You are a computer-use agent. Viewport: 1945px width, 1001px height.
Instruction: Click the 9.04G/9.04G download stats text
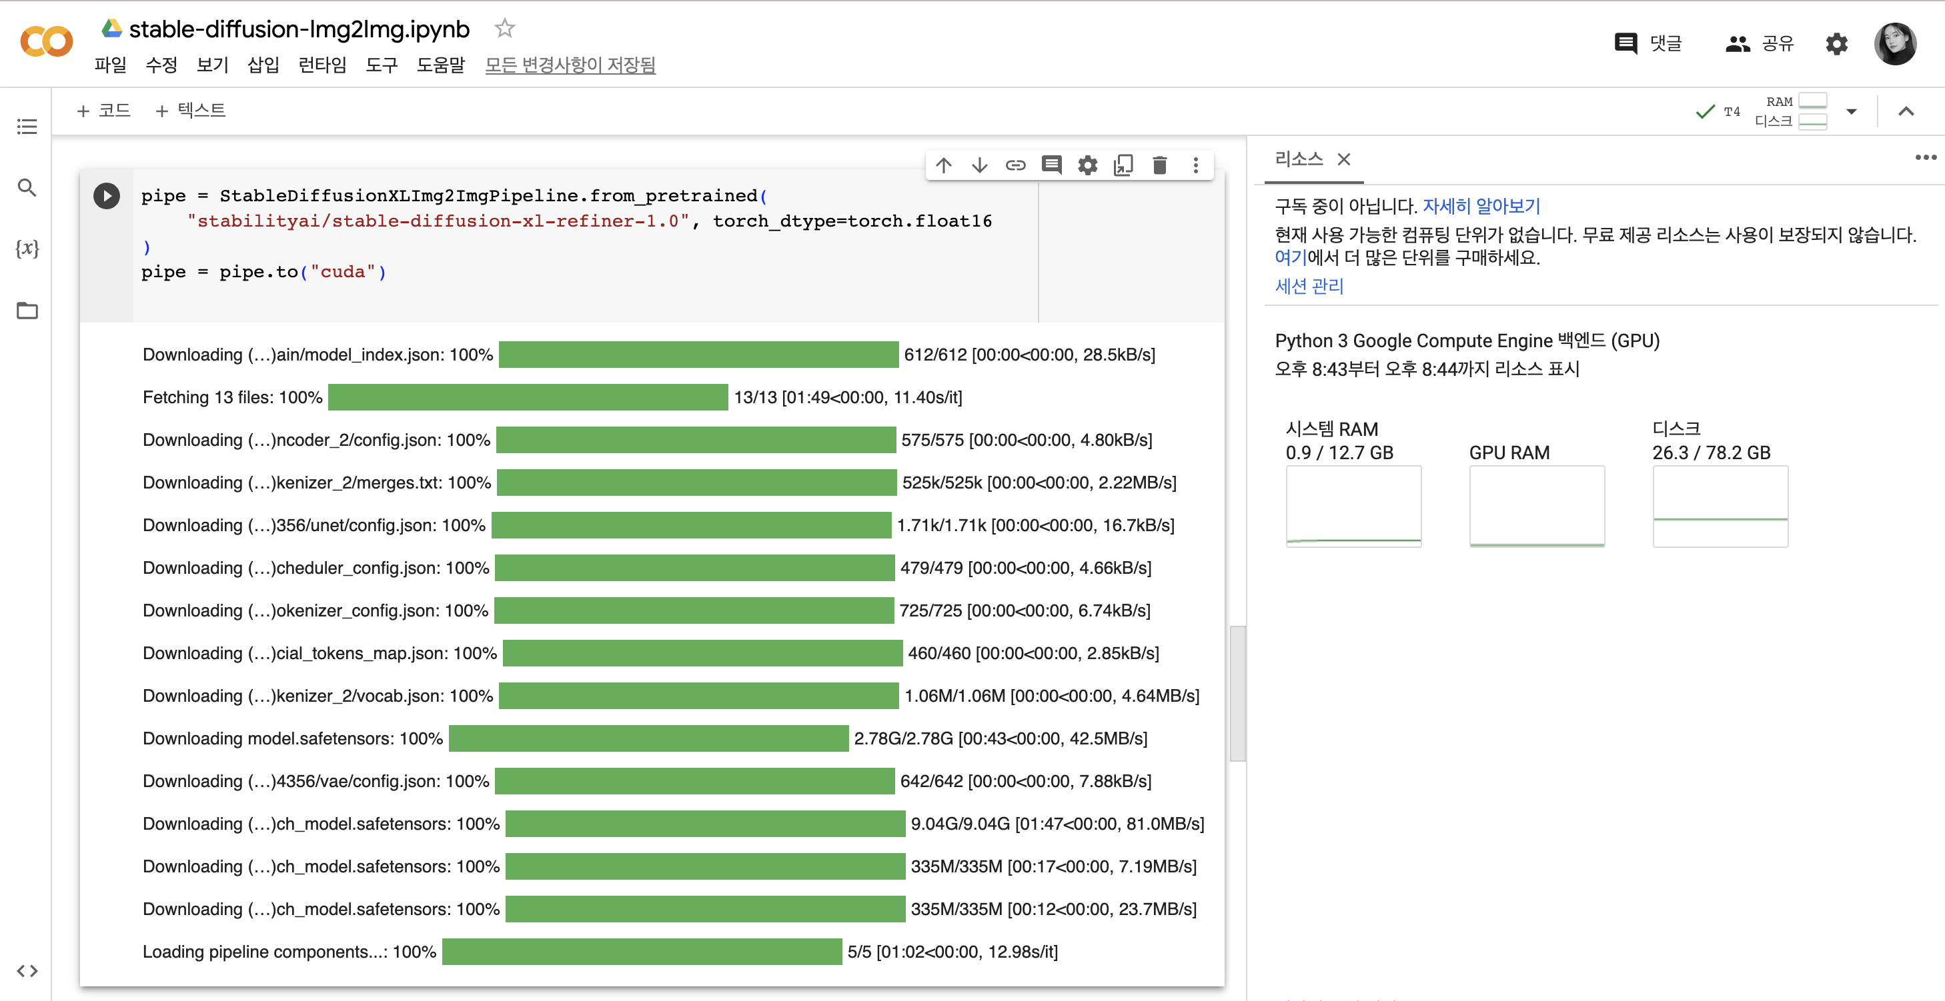tap(1057, 824)
